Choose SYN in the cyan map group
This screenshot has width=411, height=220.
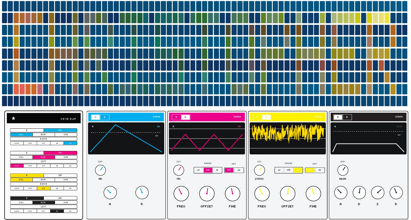66,134
